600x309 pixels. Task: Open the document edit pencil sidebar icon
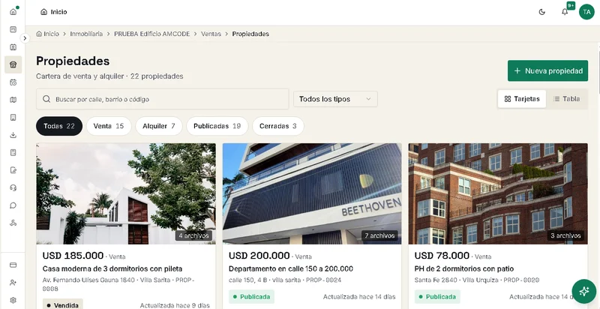13,170
